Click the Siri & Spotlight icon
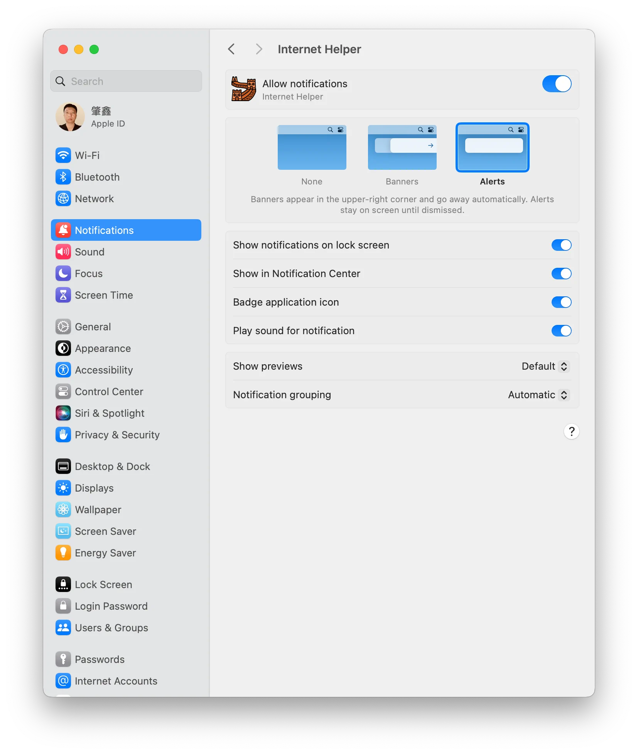The image size is (638, 754). [x=63, y=413]
